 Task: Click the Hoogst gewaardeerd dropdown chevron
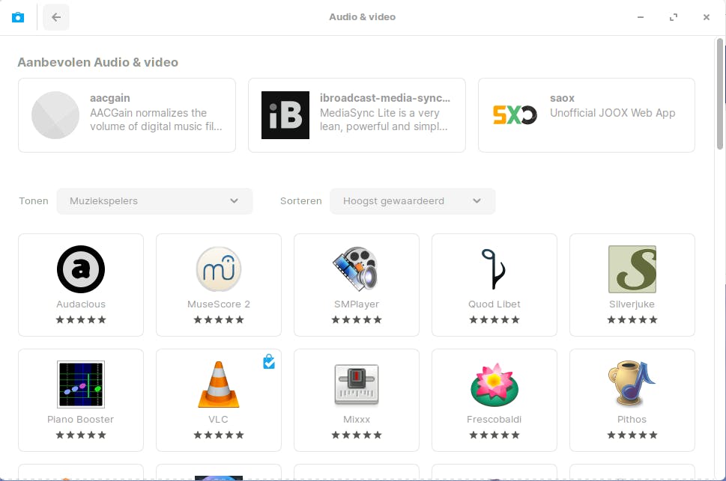477,200
